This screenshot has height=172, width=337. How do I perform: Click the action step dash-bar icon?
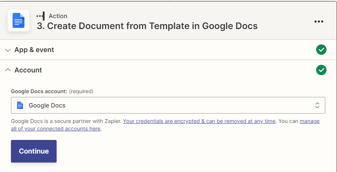[x=41, y=16]
